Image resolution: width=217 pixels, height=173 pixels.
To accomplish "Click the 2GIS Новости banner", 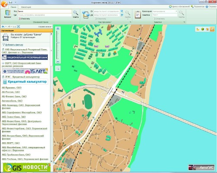I will (27, 167).
